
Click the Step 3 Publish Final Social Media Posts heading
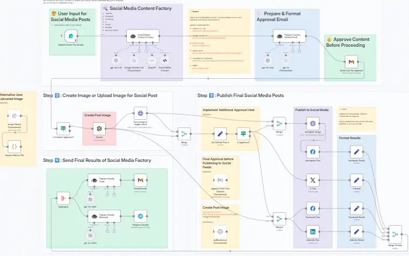[x=241, y=95]
